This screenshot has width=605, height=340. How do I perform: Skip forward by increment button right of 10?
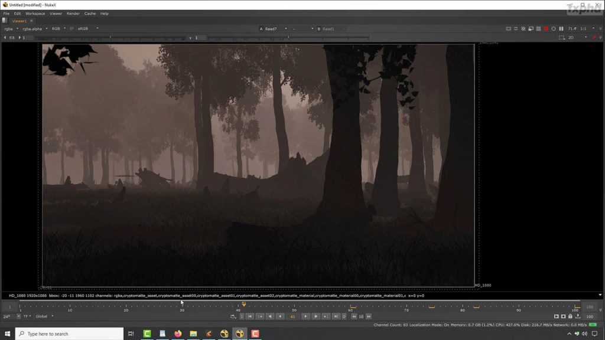click(x=369, y=316)
